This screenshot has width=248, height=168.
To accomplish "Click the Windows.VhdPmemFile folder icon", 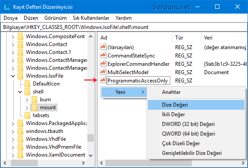I will [20, 147].
